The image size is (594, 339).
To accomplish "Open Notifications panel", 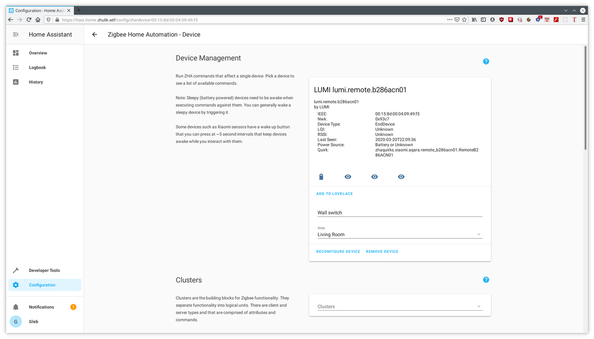I will [x=45, y=307].
